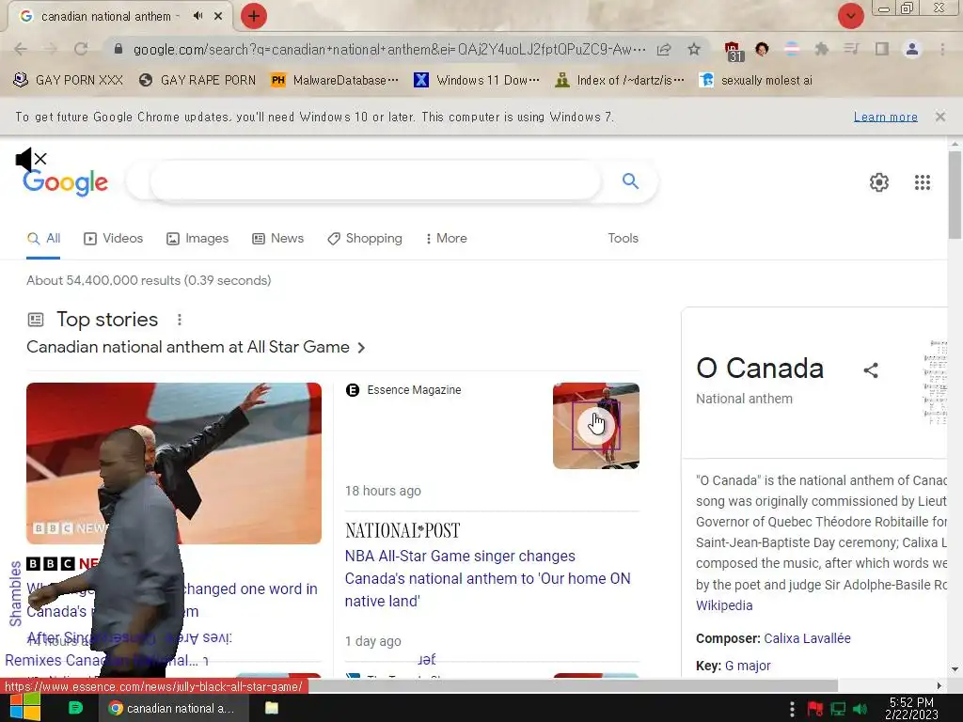Screen dimensions: 963x722
Task: Expand All Star Game stories chevron
Action: [x=361, y=348]
